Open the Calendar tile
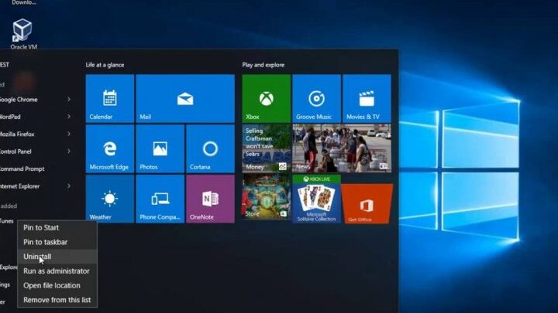Viewport: 558px width, 313px height. coord(110,99)
